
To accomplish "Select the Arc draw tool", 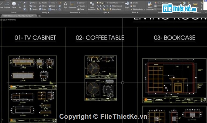I will [x=20, y=5].
